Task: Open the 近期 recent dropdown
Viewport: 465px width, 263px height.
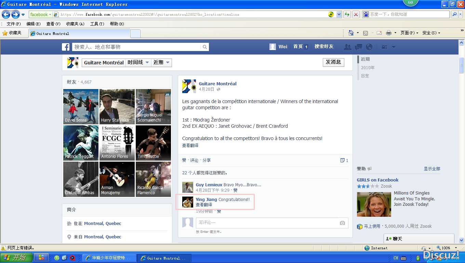Action: coord(161,62)
